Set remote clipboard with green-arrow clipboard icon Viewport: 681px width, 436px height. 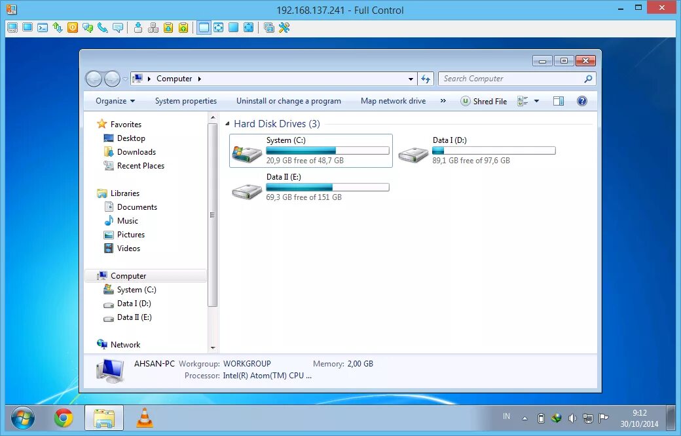click(183, 28)
